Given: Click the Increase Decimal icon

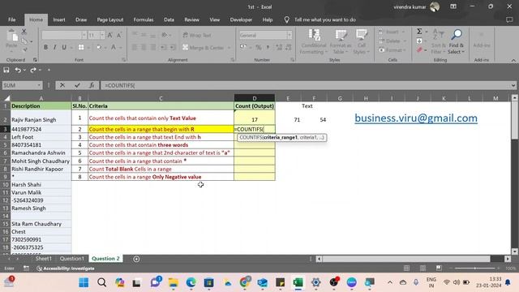Looking at the screenshot, I should 279,48.
